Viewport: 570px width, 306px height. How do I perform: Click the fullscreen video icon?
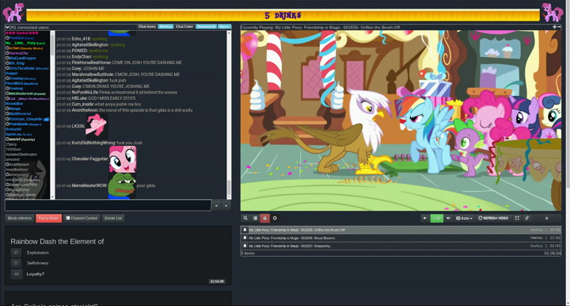[517, 218]
